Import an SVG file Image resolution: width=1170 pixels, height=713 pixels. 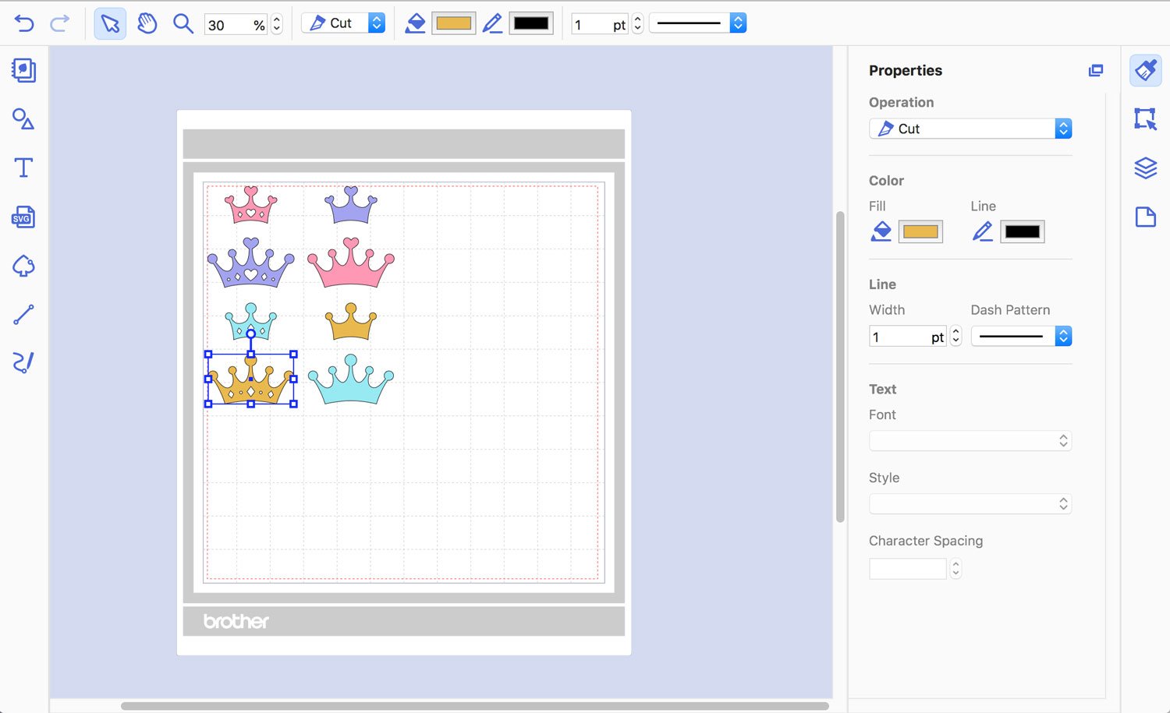click(23, 217)
